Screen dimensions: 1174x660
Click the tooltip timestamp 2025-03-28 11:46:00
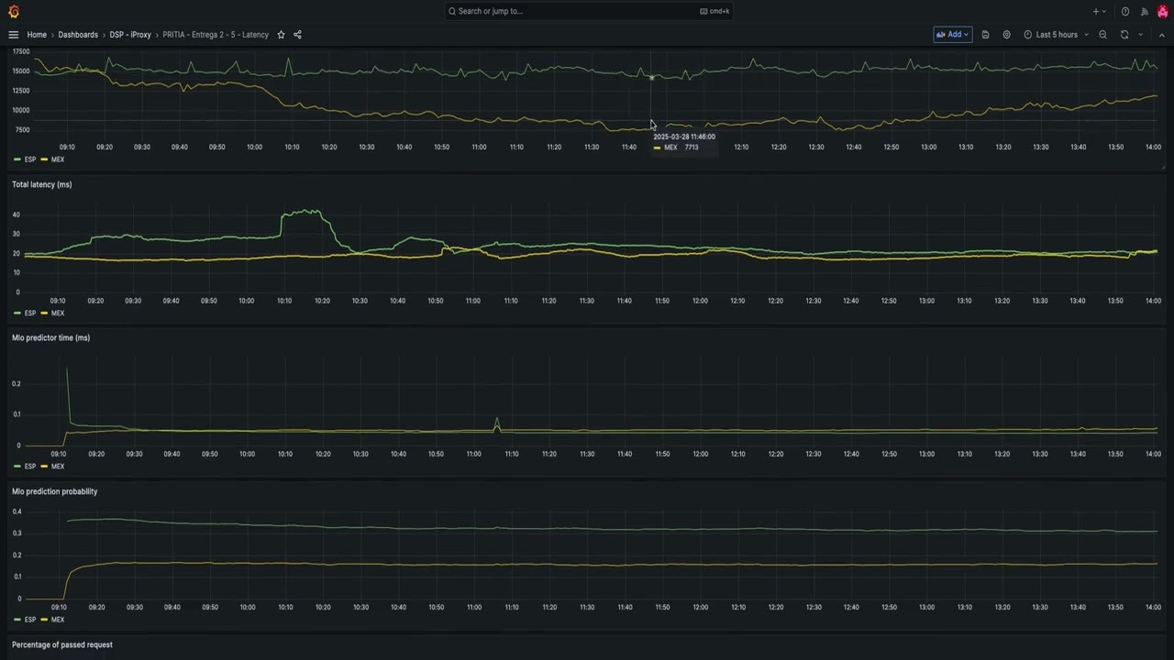(684, 137)
